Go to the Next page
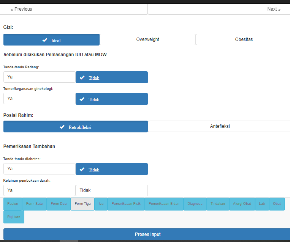290x242 pixels. tap(219, 9)
